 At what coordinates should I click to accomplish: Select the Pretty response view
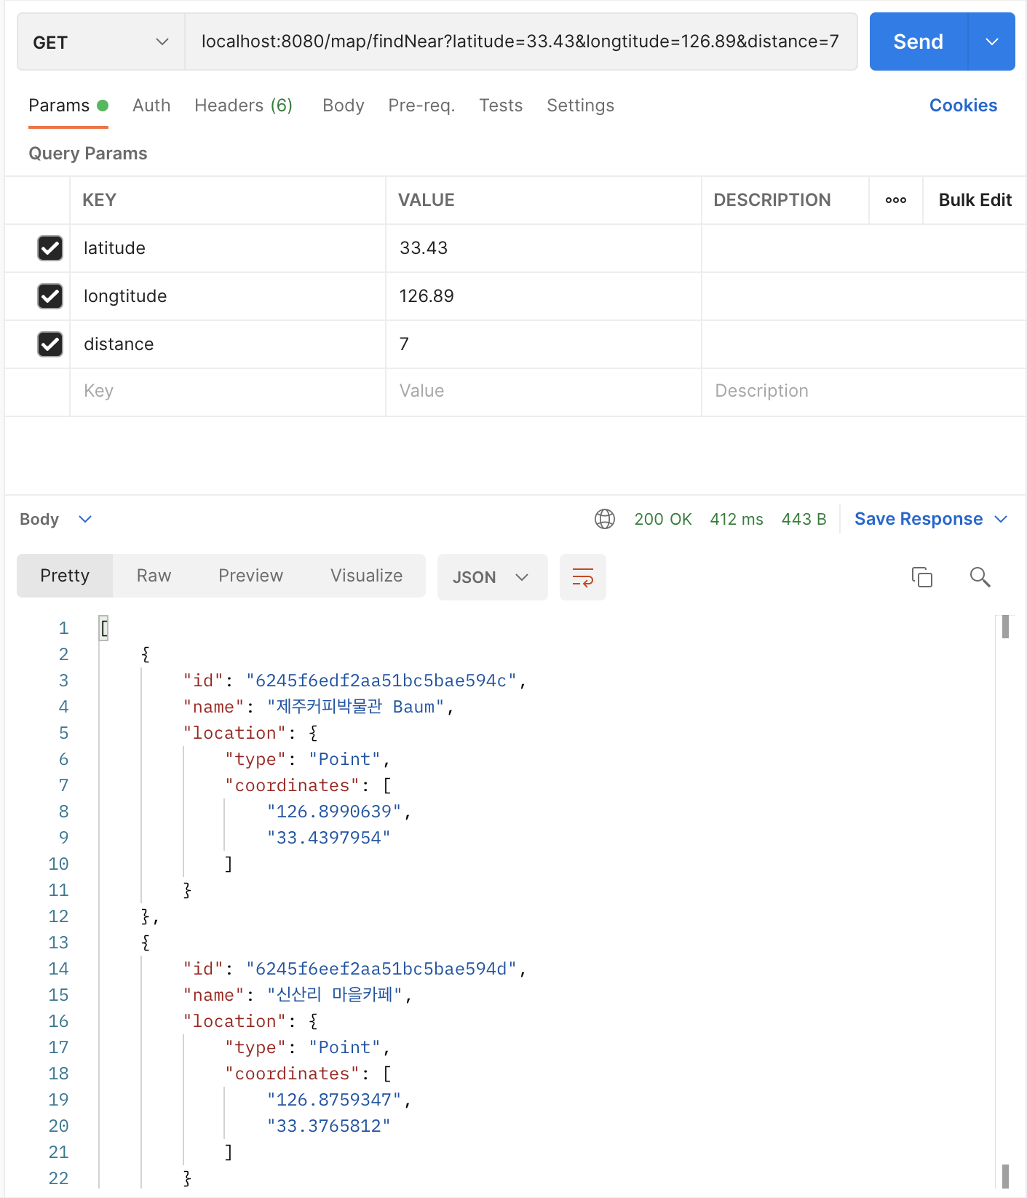tap(65, 576)
